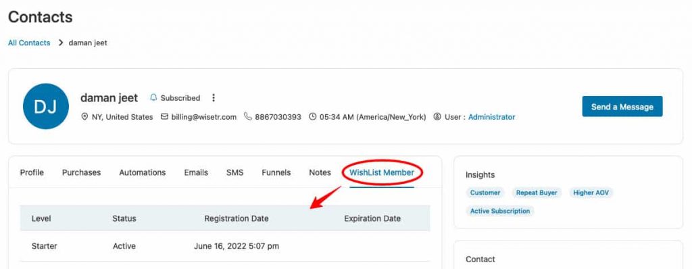692x269 pixels.
Task: Click the location pin icon
Action: pyautogui.click(x=84, y=117)
